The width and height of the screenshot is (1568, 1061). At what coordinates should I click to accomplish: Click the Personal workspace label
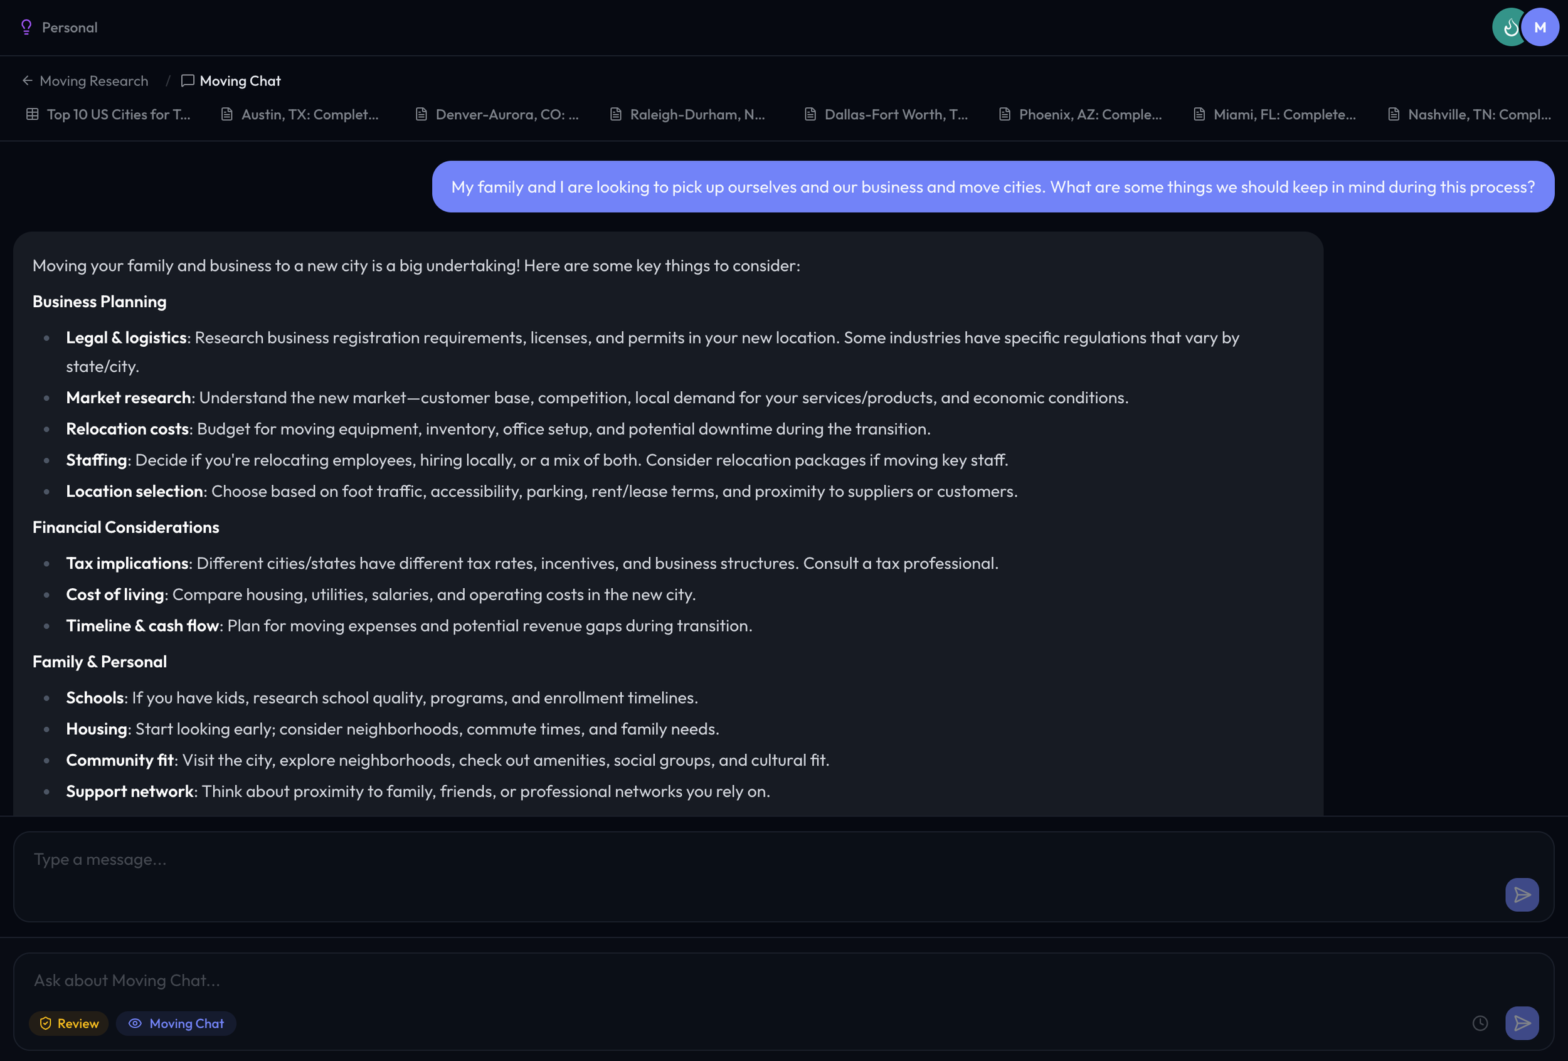pos(70,27)
